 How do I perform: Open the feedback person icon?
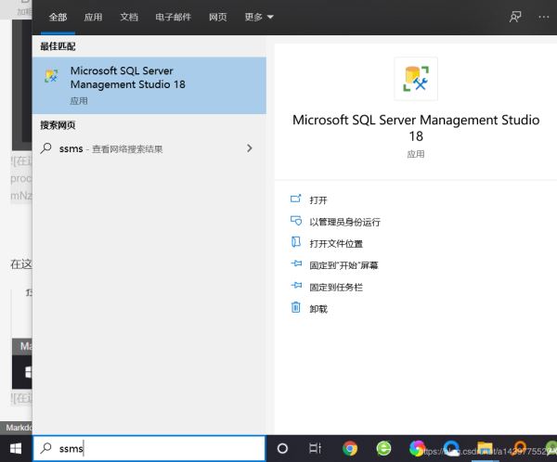pyautogui.click(x=515, y=17)
